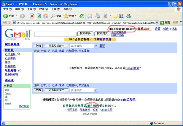Image resolution: width=183 pixels, height=126 pixels.
Task: Open the 文件(F) menu
Action: pos(7,9)
